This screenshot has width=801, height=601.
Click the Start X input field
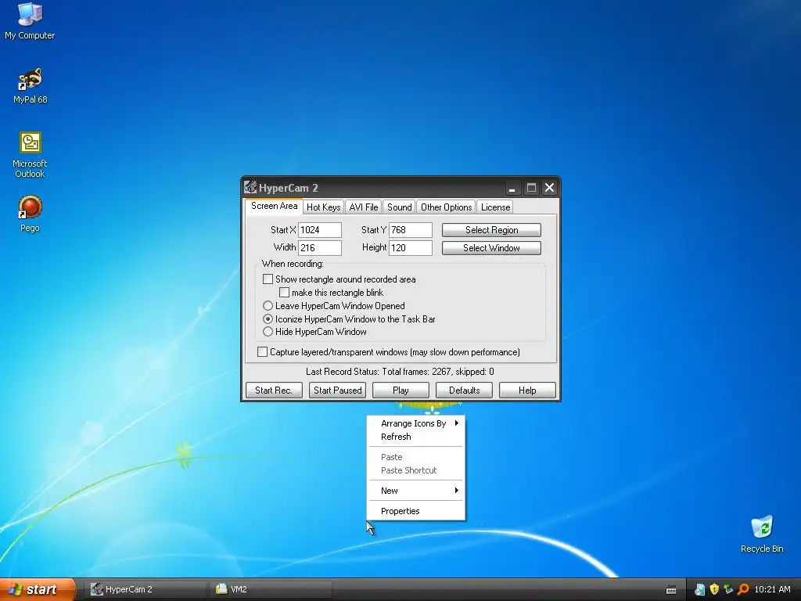tap(320, 230)
